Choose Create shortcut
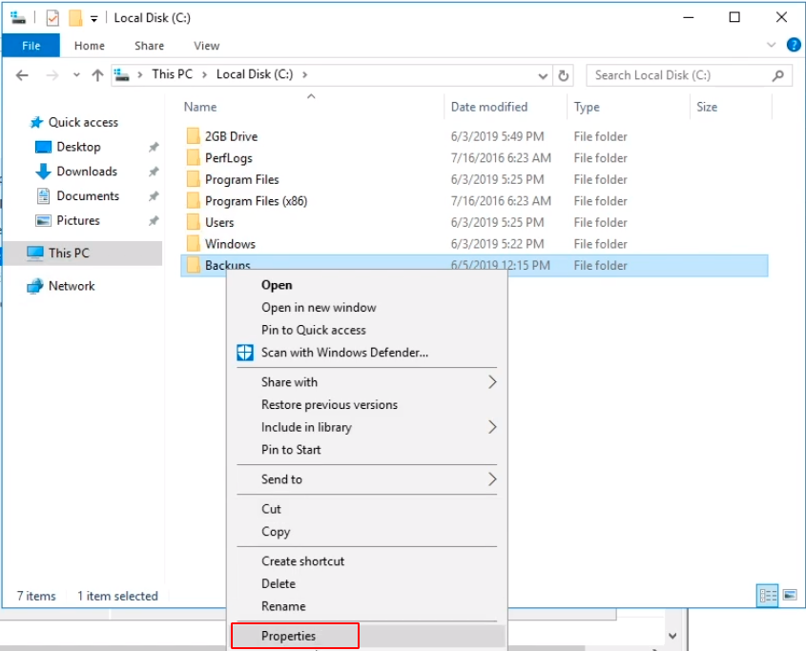806x651 pixels. [367, 561]
